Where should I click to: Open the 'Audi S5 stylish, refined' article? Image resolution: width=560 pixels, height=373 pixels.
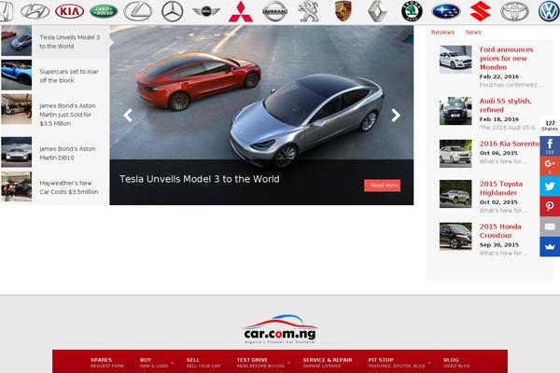pyautogui.click(x=505, y=105)
